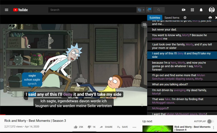
Task: Select subtitle 'What are you talking about?'
Action: coord(182,84)
